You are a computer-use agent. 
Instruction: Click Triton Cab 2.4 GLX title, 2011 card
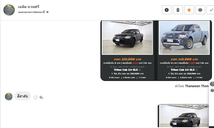[x=183, y=70]
